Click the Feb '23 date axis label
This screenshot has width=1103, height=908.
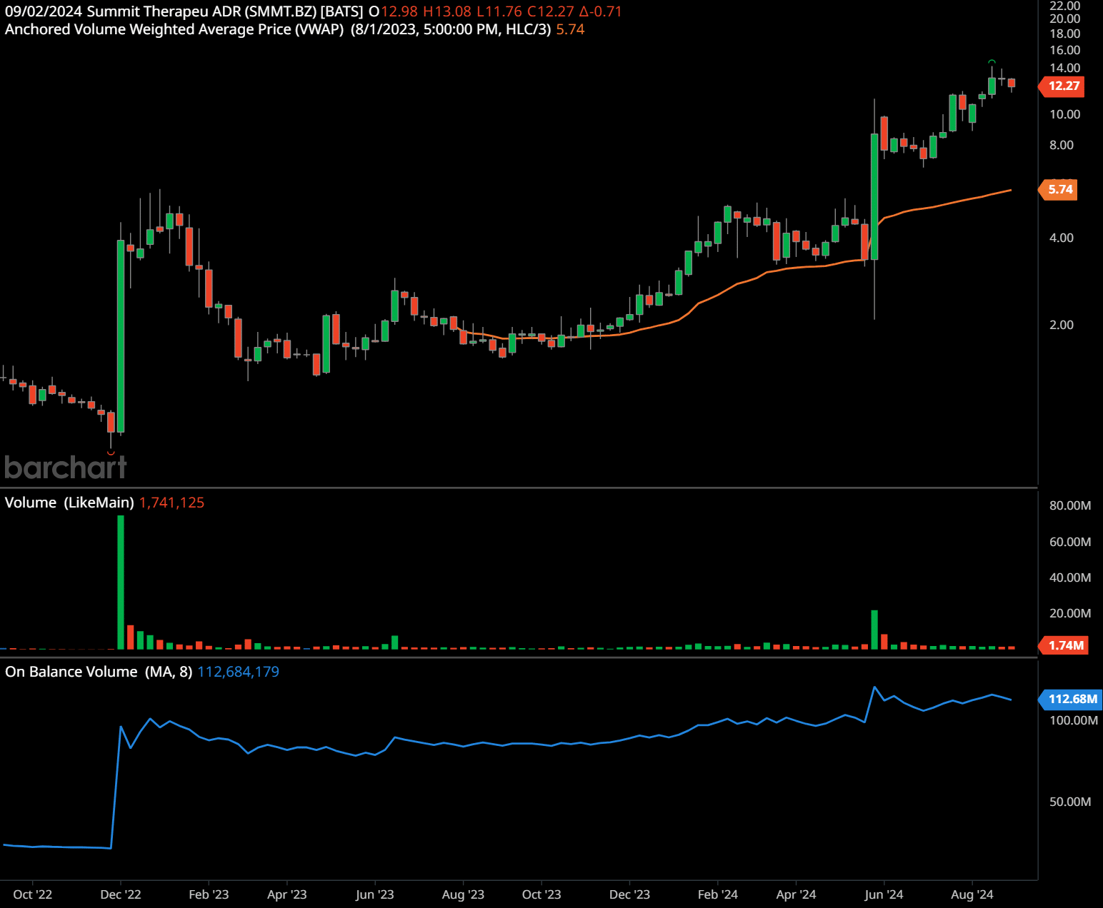[209, 894]
